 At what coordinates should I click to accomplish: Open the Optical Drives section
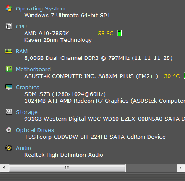click(x=35, y=130)
